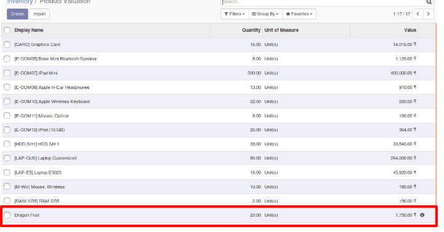The width and height of the screenshot is (444, 232).
Task: Toggle the select-all header checkbox
Action: 7,30
